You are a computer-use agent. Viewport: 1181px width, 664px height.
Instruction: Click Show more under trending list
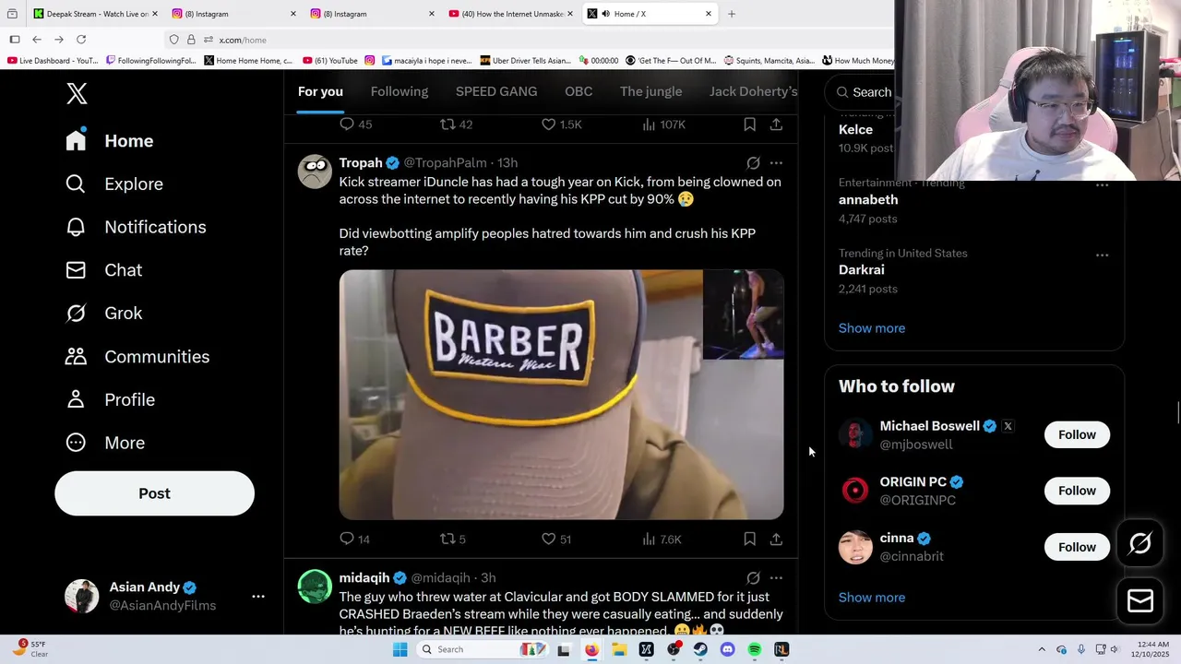pyautogui.click(x=872, y=328)
